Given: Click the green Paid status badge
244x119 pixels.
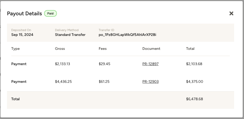Looking at the screenshot, I should pos(50,13).
